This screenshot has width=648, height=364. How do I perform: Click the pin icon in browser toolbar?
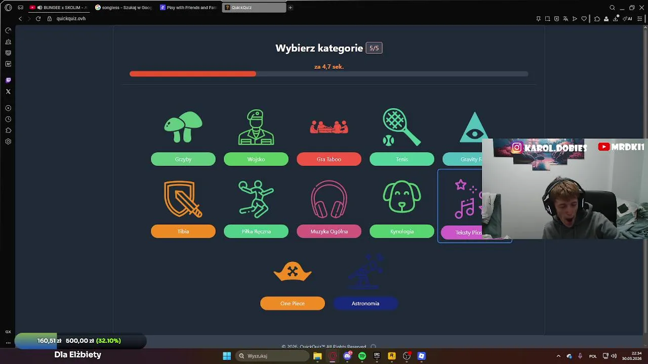538,19
